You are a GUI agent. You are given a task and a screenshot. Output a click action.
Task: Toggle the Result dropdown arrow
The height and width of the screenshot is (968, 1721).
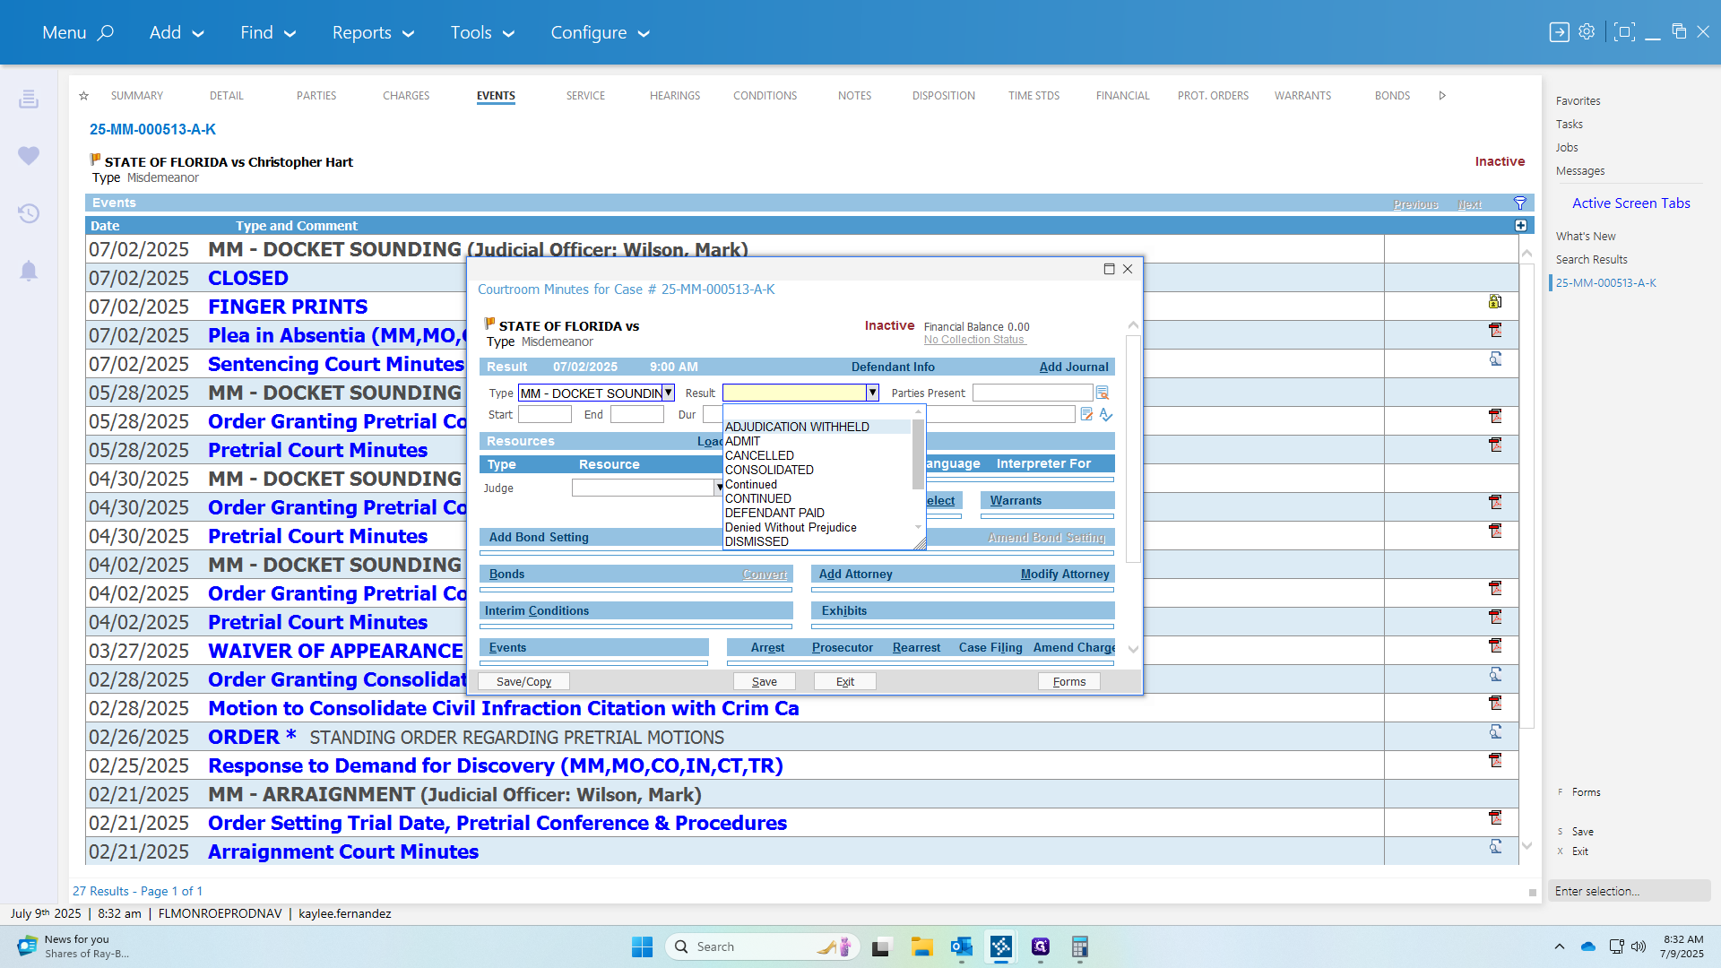pyautogui.click(x=872, y=393)
